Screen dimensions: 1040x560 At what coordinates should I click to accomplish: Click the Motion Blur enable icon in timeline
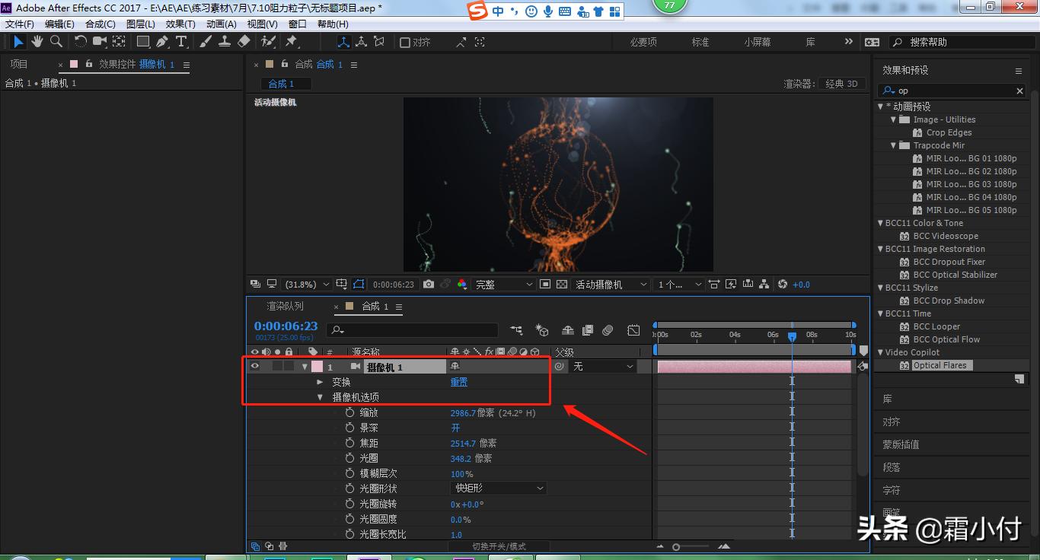pyautogui.click(x=608, y=330)
